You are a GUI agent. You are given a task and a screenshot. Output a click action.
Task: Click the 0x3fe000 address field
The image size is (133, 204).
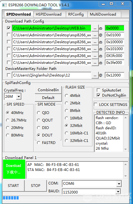[114, 63]
